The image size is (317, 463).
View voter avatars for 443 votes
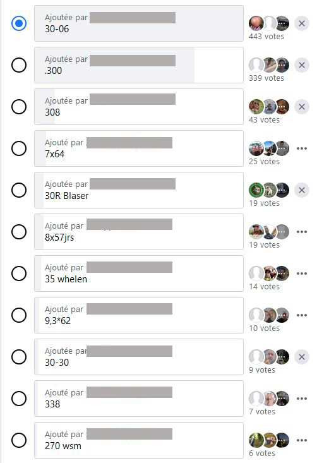tap(269, 23)
